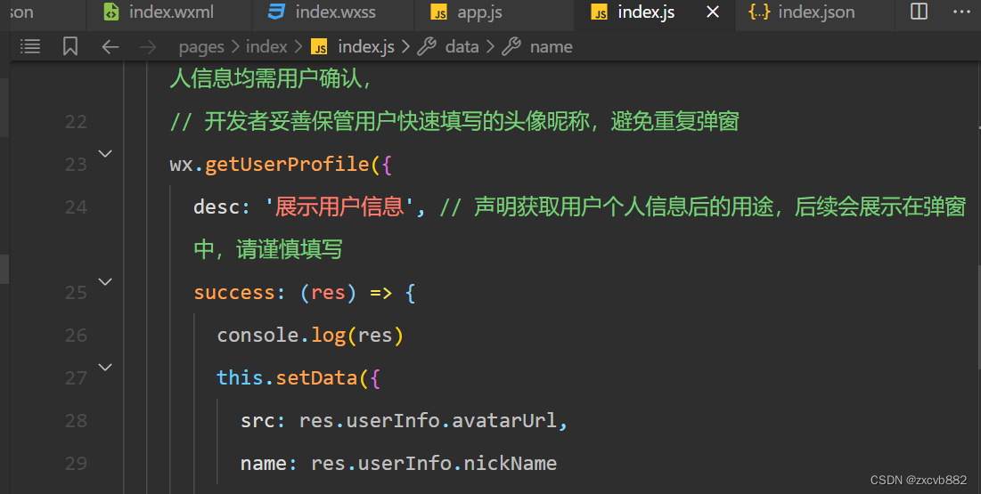This screenshot has width=981, height=494.
Task: Collapse the fold arrow at line 25
Action: click(105, 281)
